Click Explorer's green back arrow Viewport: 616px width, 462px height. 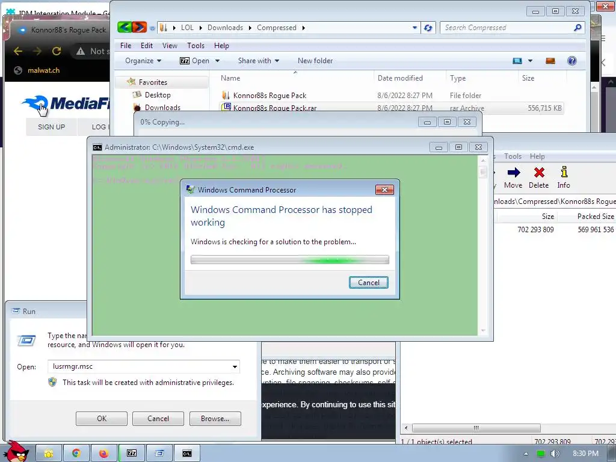coord(125,27)
